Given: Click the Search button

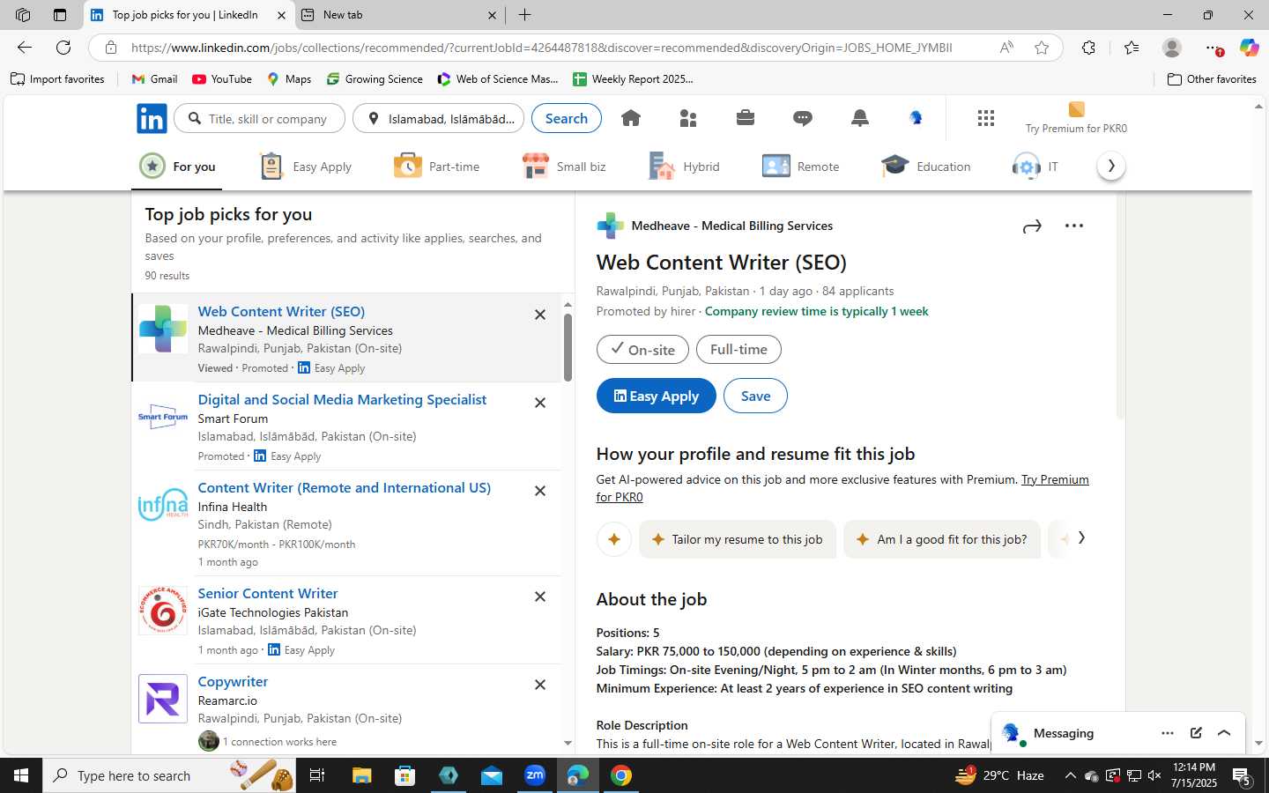Looking at the screenshot, I should tap(567, 118).
